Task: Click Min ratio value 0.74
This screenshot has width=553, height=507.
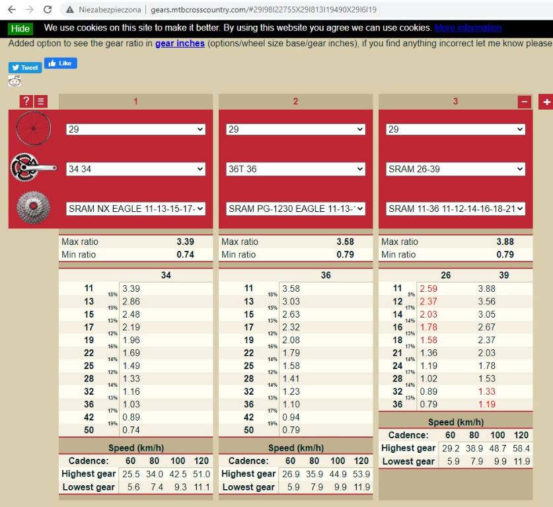Action: pos(186,254)
